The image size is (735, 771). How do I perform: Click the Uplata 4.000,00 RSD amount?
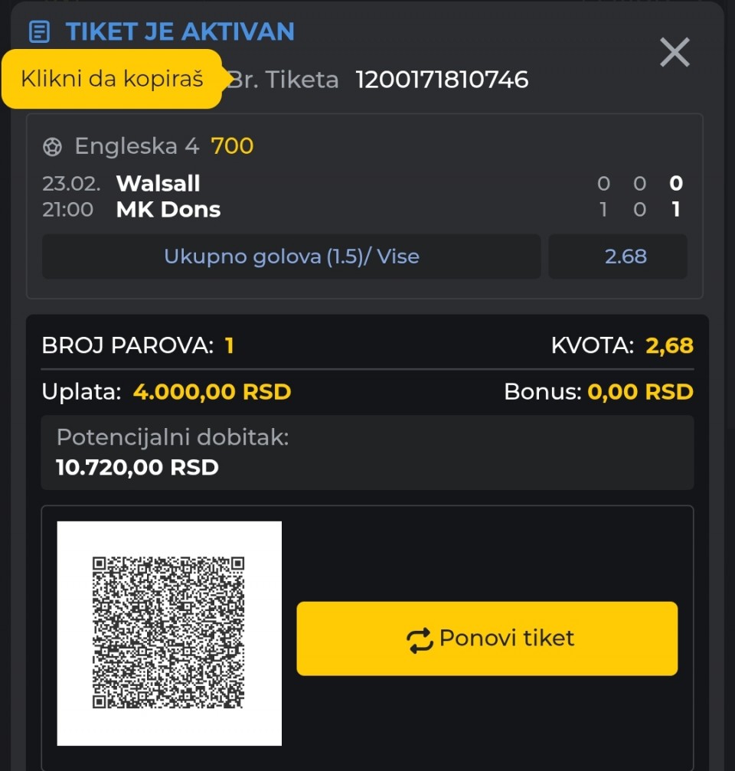pos(212,392)
